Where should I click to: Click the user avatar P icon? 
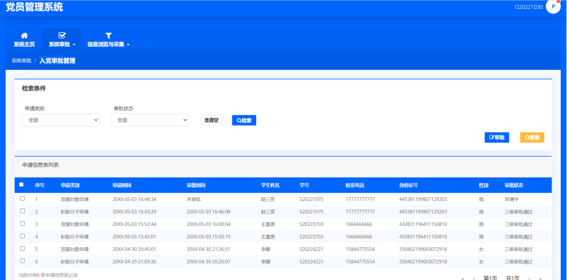(553, 7)
